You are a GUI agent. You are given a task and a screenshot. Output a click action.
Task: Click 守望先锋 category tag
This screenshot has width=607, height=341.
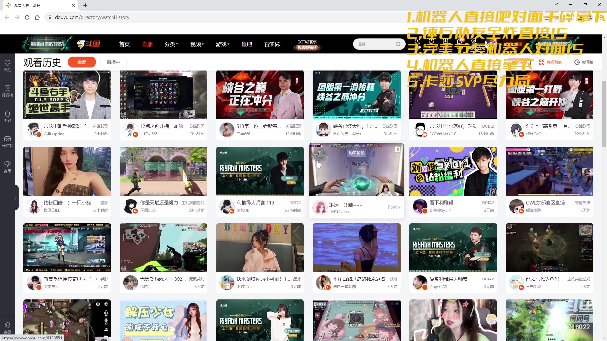click(x=583, y=203)
